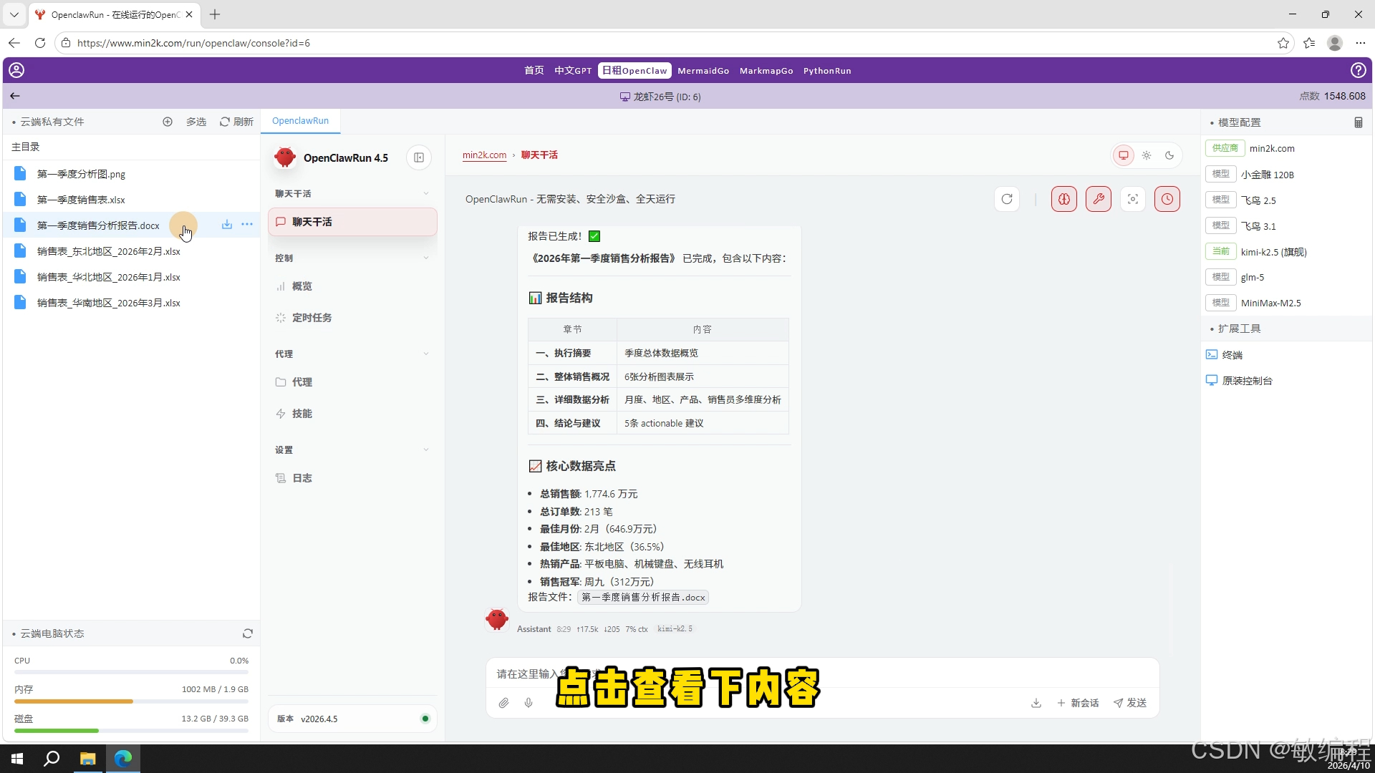Open the 原装控制台 console
The image size is (1375, 773).
pyautogui.click(x=1246, y=380)
